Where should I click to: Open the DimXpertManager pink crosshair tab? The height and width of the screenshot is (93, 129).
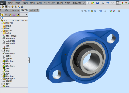(14, 15)
